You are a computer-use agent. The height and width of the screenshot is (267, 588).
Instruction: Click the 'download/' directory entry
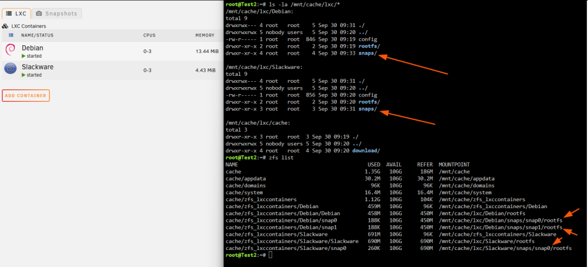coord(366,151)
